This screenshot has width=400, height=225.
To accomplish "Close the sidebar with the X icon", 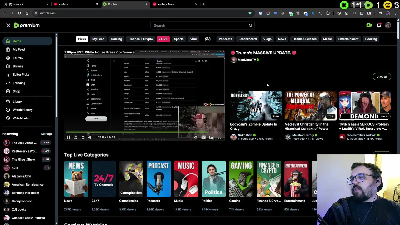I will [8, 25].
